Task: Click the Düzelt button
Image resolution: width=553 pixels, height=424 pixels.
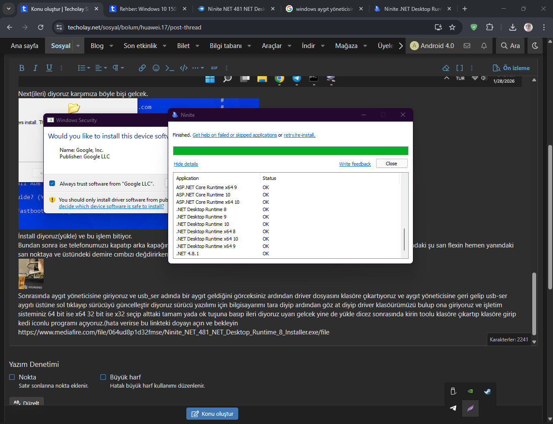Action: [26, 402]
